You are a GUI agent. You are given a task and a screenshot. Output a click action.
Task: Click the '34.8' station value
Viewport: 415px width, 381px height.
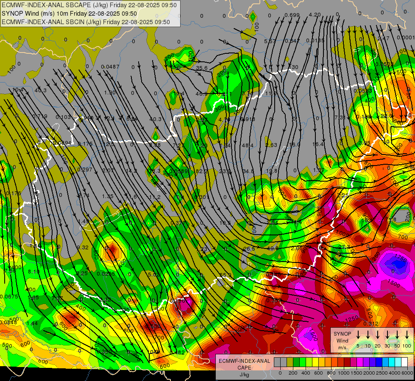(248, 171)
